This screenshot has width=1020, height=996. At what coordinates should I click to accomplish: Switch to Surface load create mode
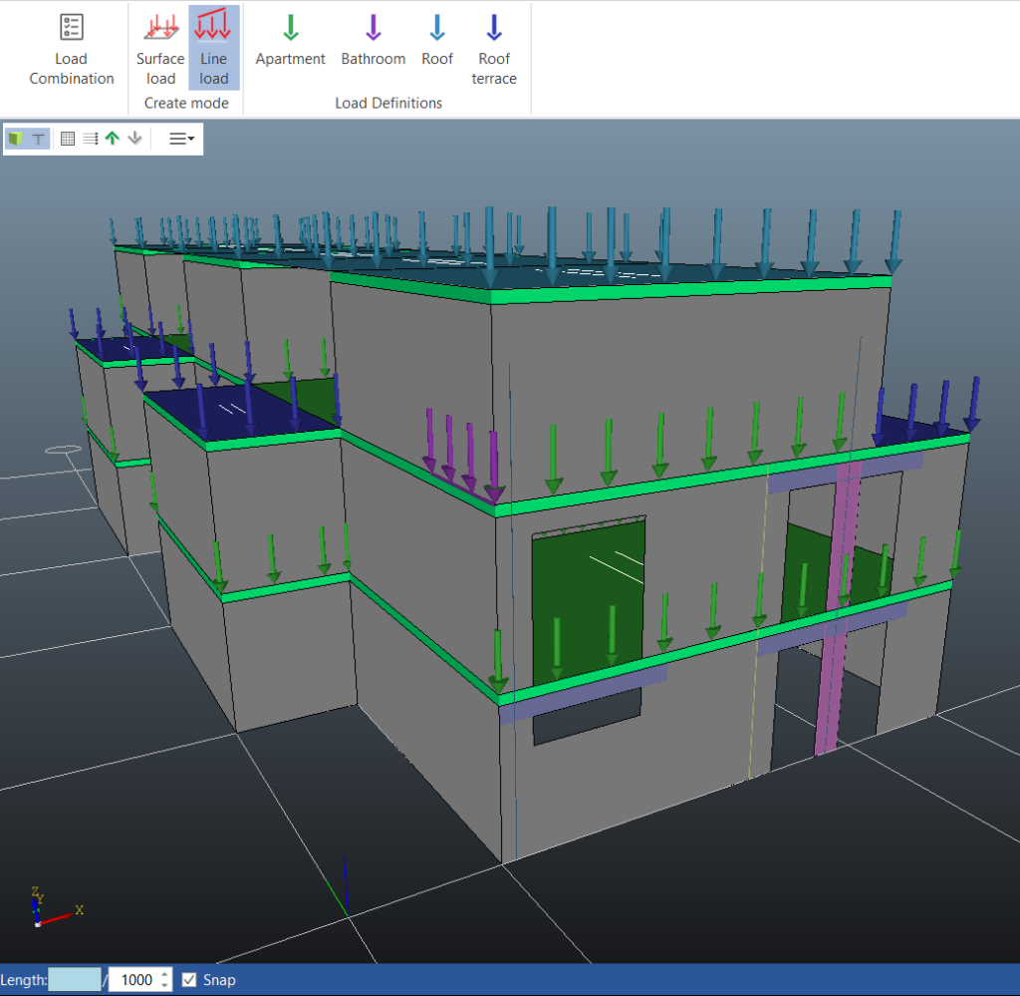coord(160,50)
